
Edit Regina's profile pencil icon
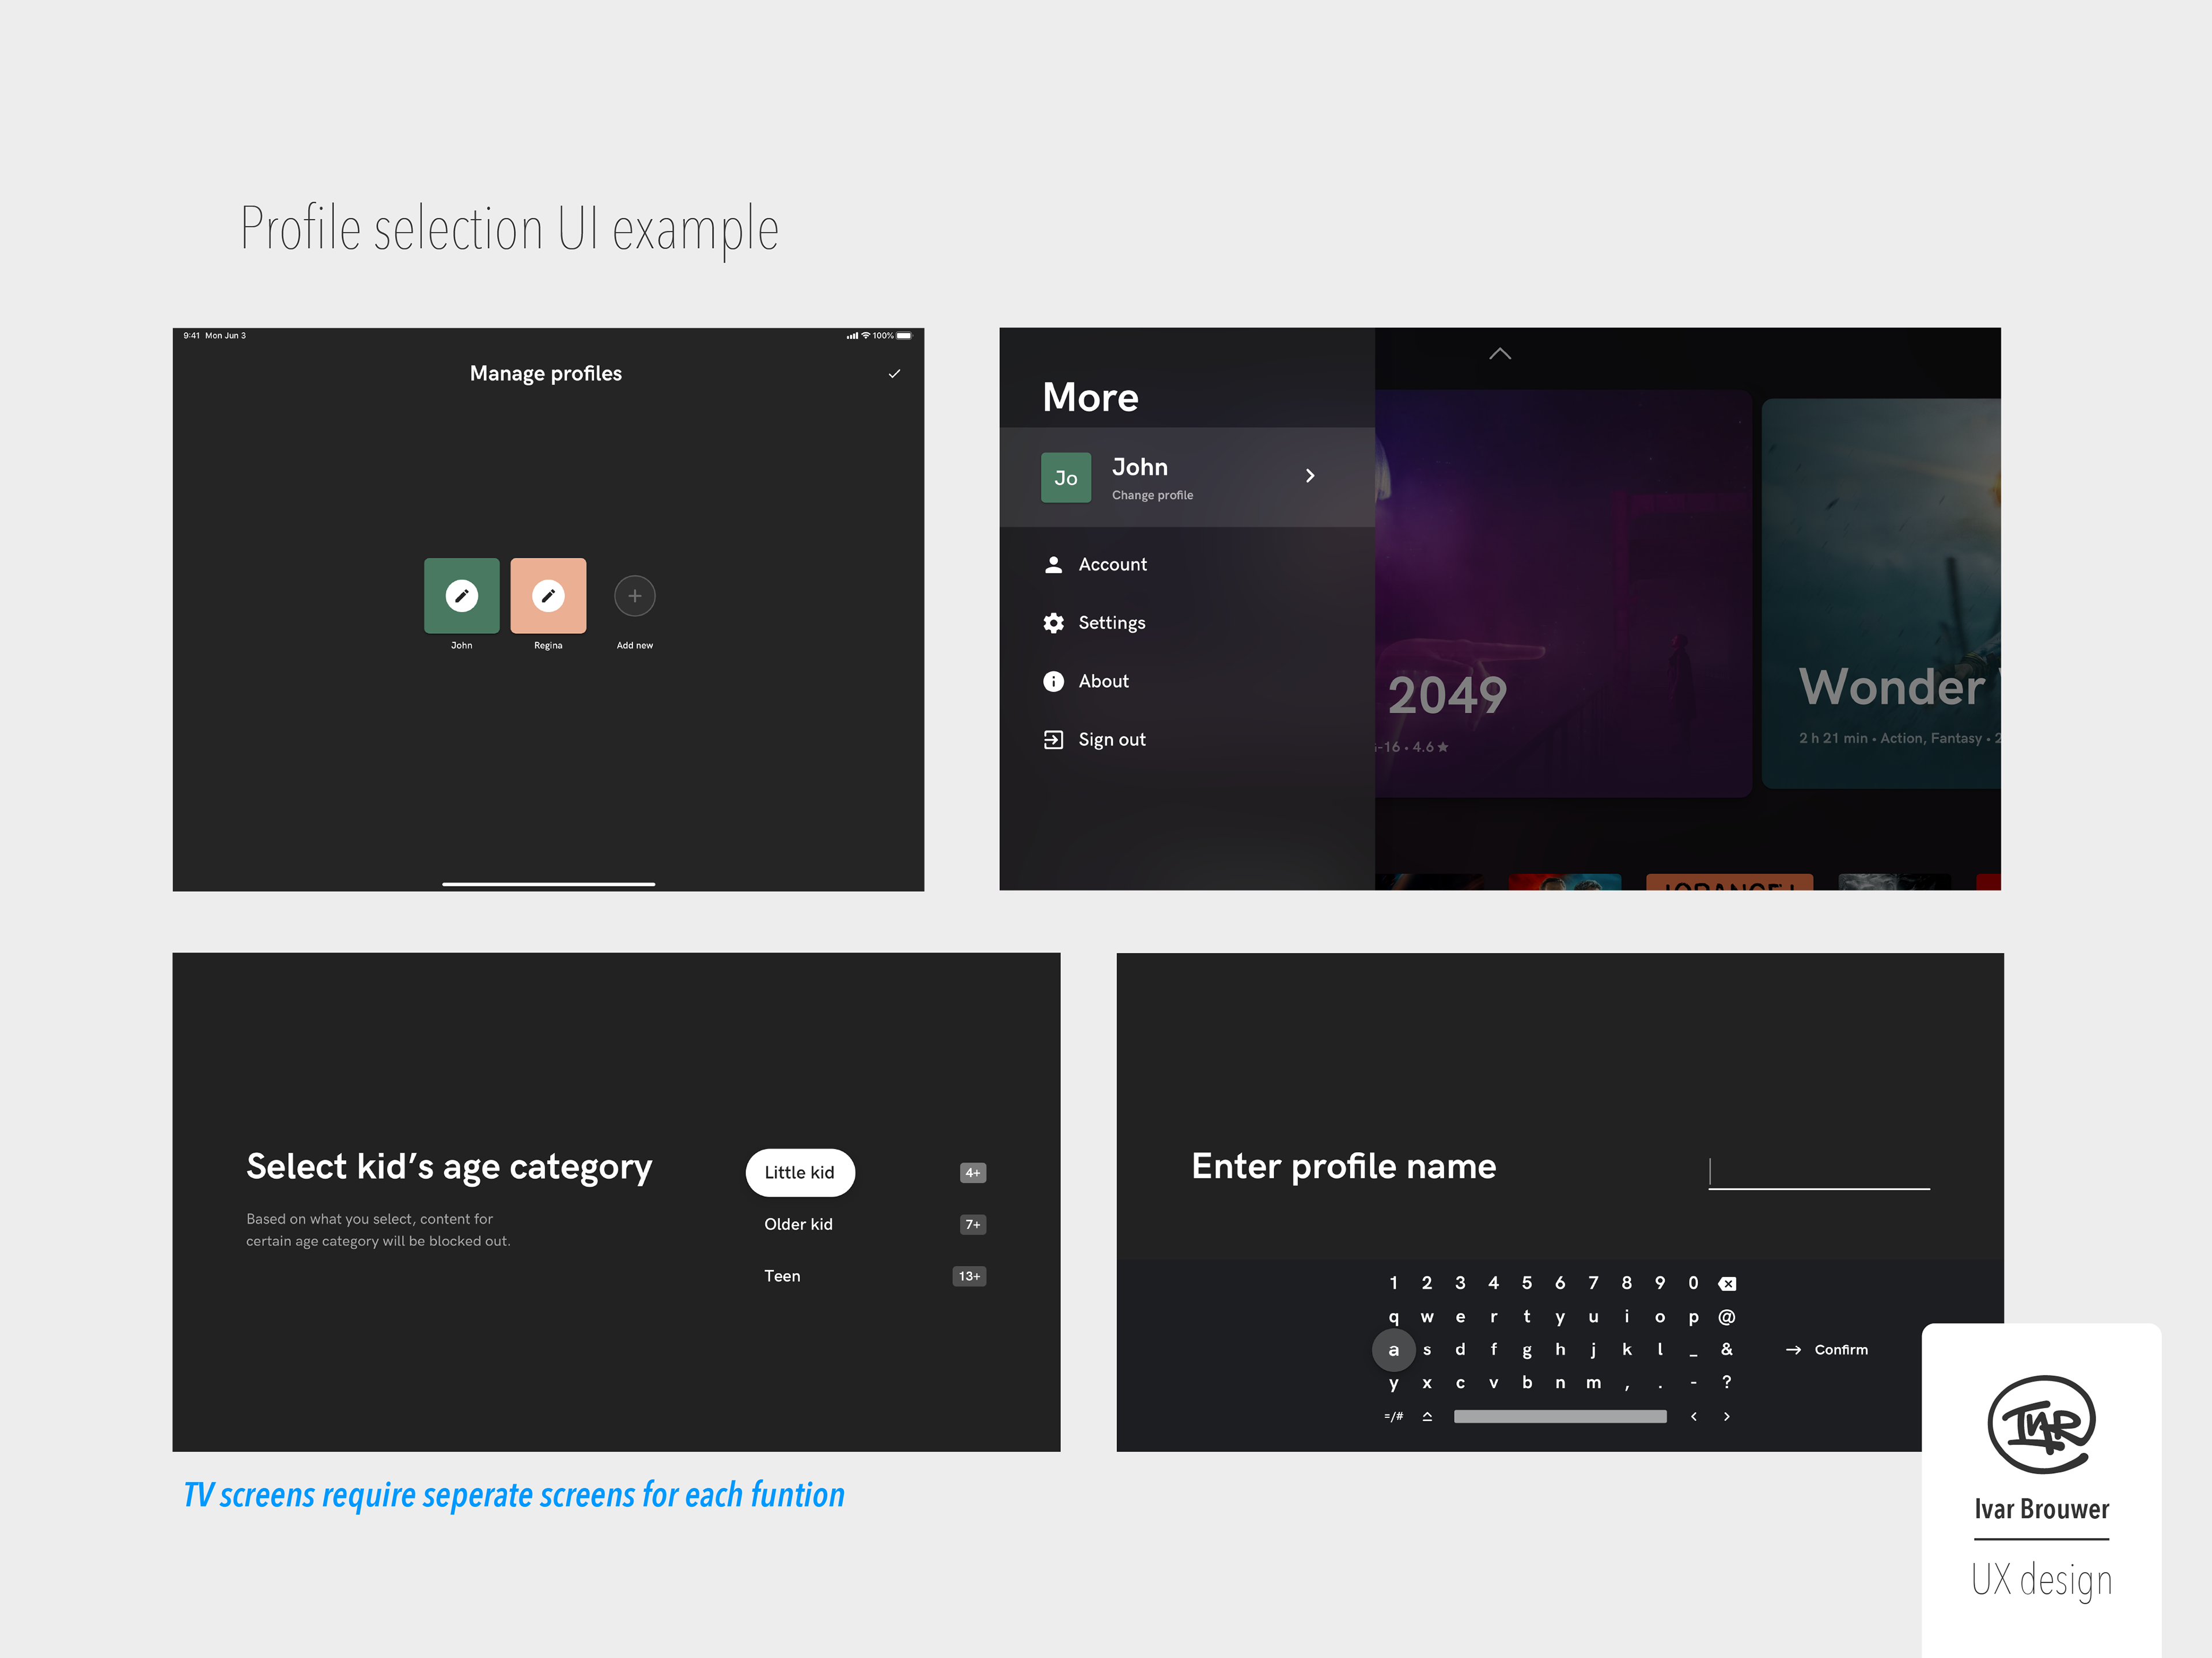[x=548, y=596]
